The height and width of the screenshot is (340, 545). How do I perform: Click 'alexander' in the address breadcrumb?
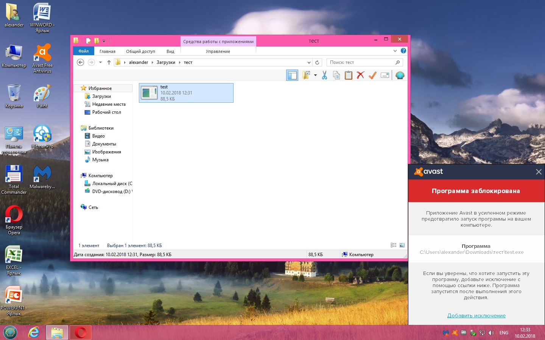point(139,62)
